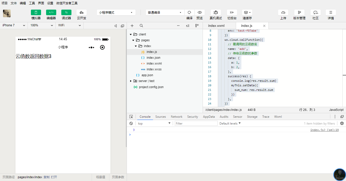Open the iPhone 7 device dropdown
346x181 pixels.
[x=14, y=26]
